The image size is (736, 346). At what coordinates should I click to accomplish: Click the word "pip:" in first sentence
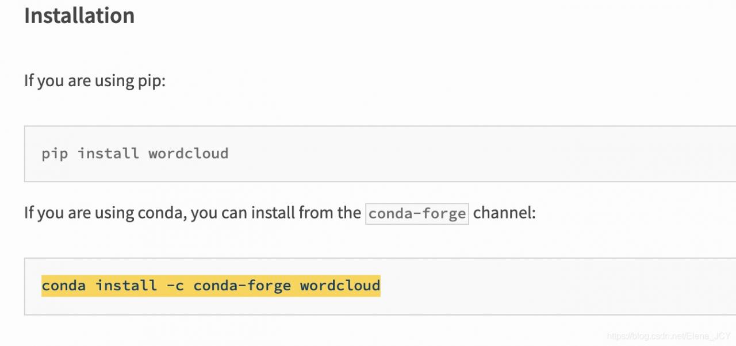point(151,80)
